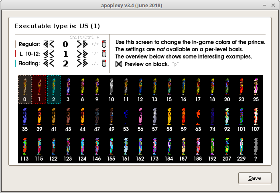Click prince preview numbered 101
The image size is (280, 193).
(241, 119)
